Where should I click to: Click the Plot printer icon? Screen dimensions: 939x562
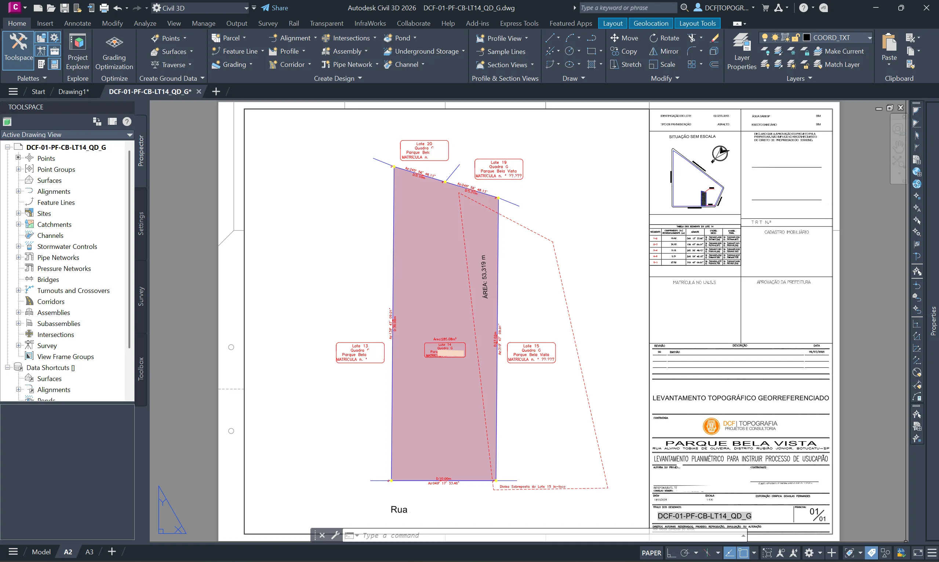coord(104,8)
